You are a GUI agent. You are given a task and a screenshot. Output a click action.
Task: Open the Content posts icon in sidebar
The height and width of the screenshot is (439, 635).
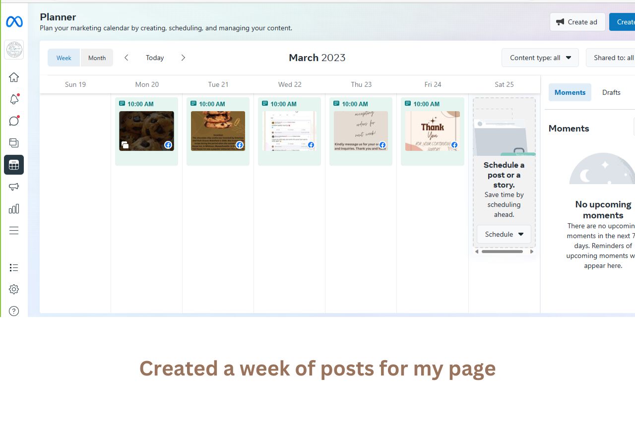pos(14,143)
